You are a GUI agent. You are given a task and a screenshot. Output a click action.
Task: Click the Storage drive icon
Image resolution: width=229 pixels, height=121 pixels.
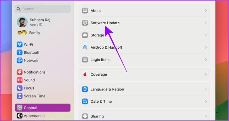pos(85,35)
